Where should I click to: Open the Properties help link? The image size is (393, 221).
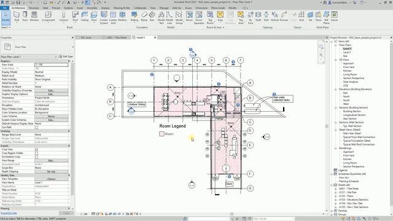[9, 213]
